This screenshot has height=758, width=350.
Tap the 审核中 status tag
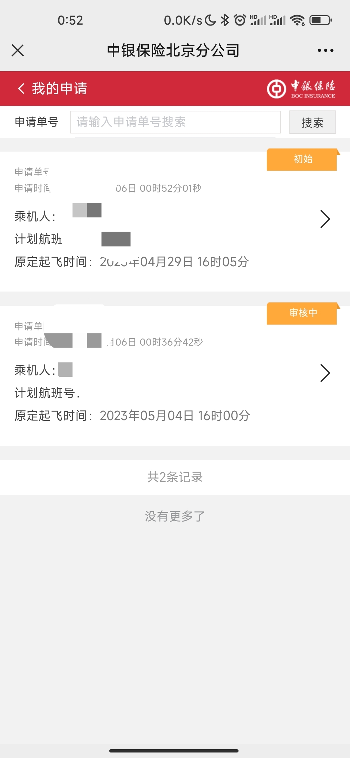tap(303, 313)
